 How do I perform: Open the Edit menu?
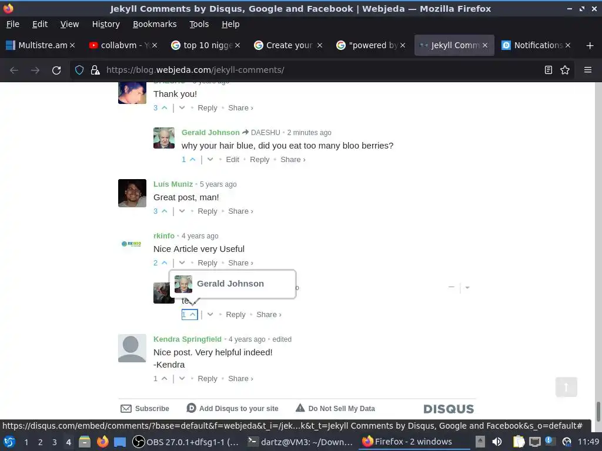point(40,24)
